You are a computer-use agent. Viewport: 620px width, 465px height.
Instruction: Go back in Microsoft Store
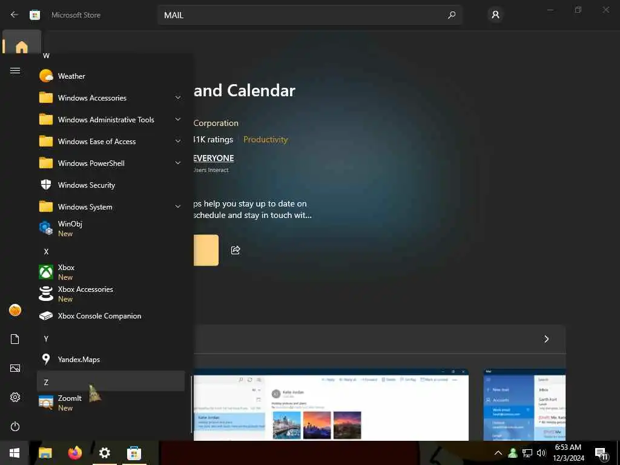(15, 15)
